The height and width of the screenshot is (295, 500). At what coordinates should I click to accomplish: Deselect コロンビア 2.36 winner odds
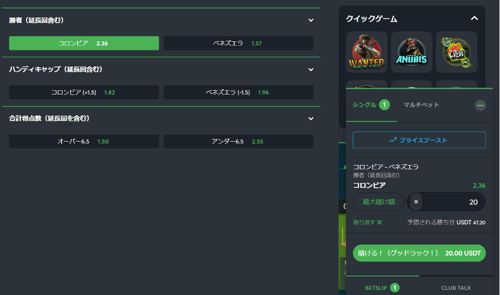point(84,43)
